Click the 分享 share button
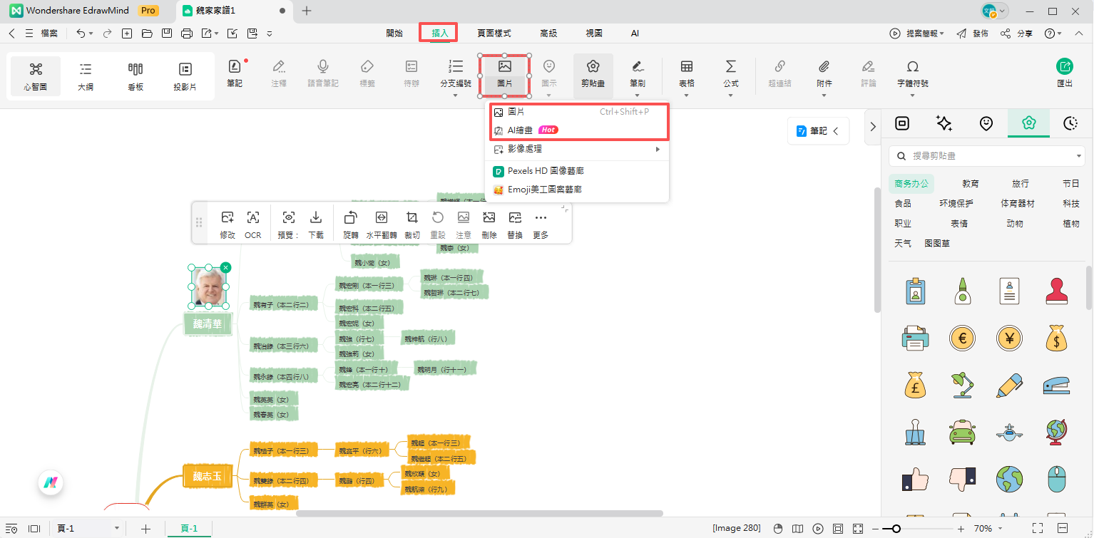The image size is (1094, 538). pos(1016,33)
